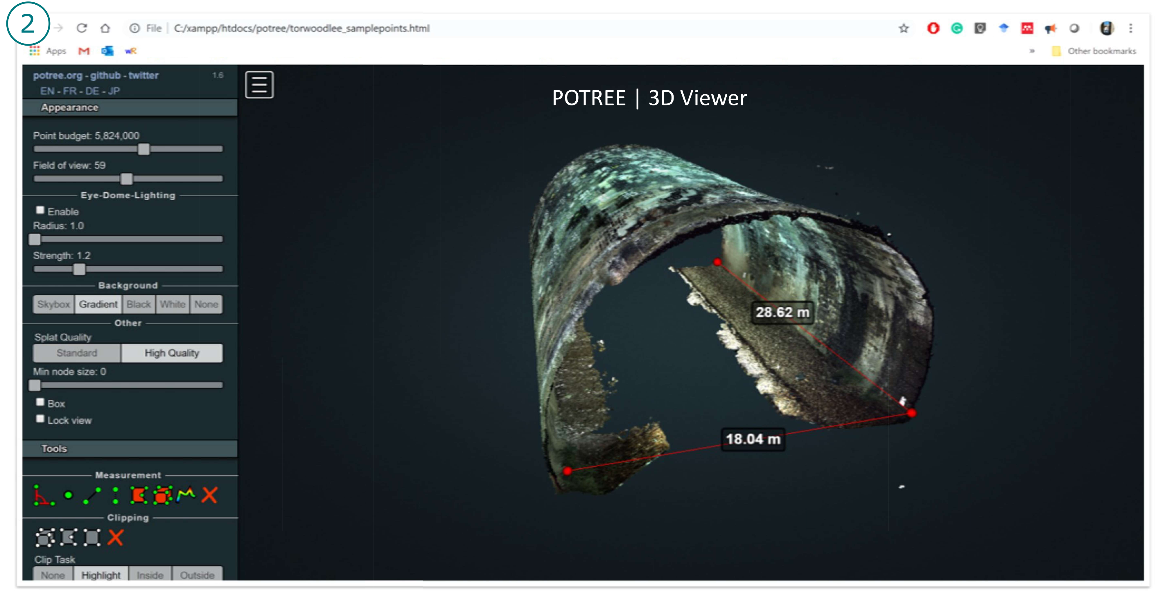
Task: Open the potree.org link
Action: pos(57,76)
